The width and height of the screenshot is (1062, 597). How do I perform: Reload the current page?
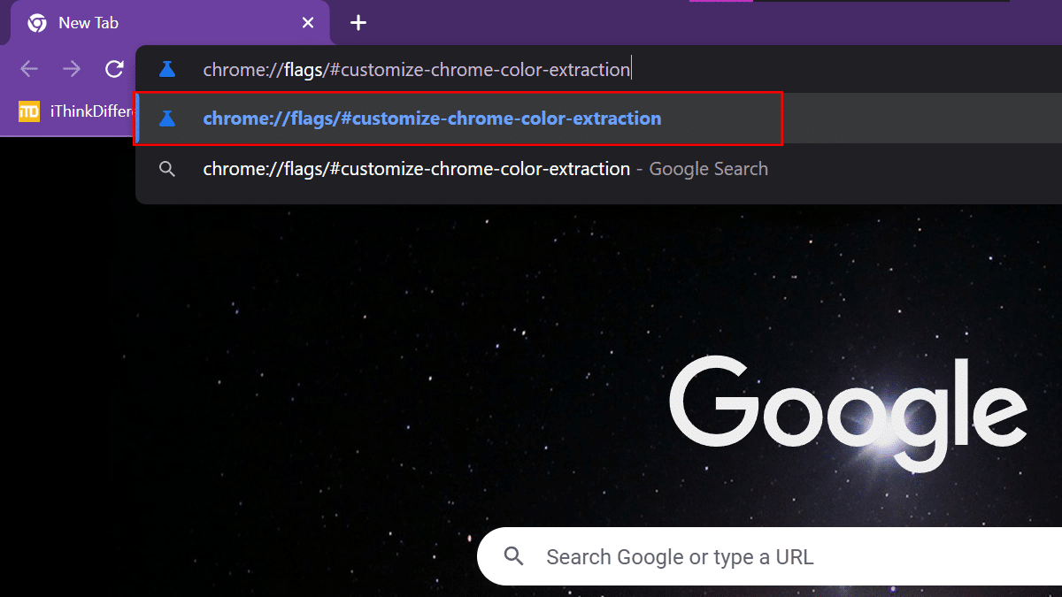click(114, 69)
